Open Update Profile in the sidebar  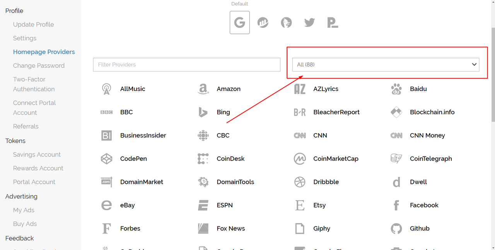pyautogui.click(x=34, y=24)
